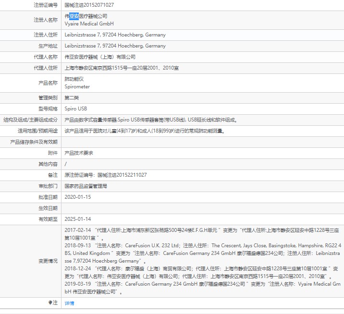Click the 产品名称 row label
The image size is (344, 314).
click(48, 83)
